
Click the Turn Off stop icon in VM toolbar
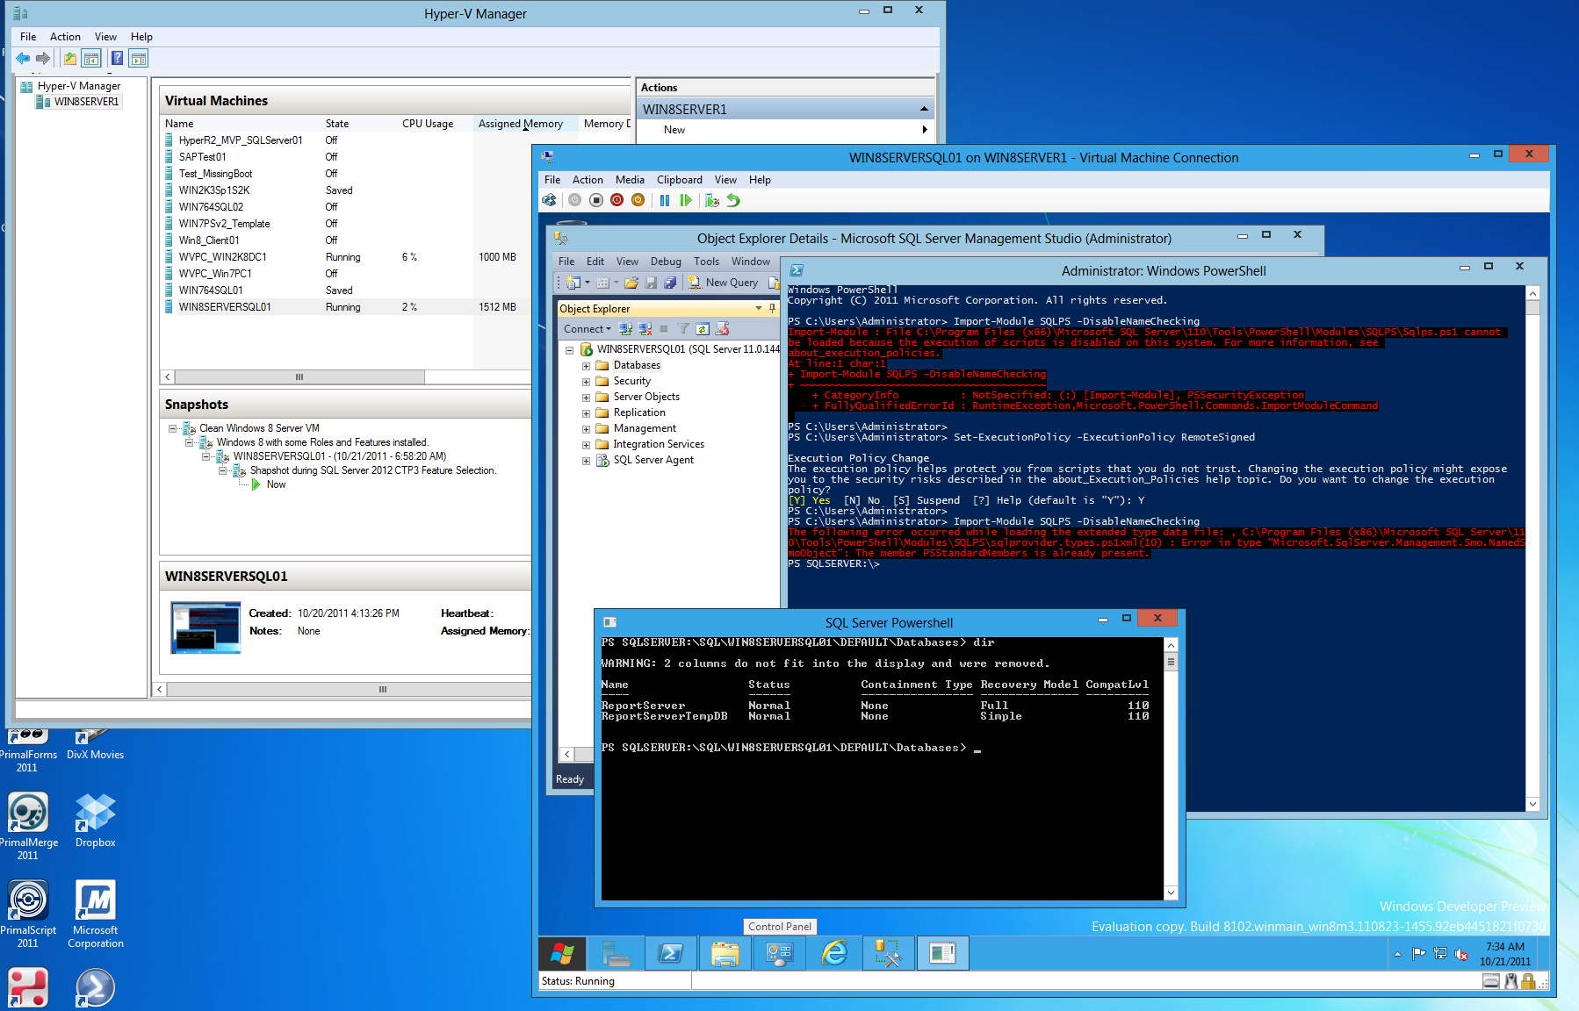596,200
